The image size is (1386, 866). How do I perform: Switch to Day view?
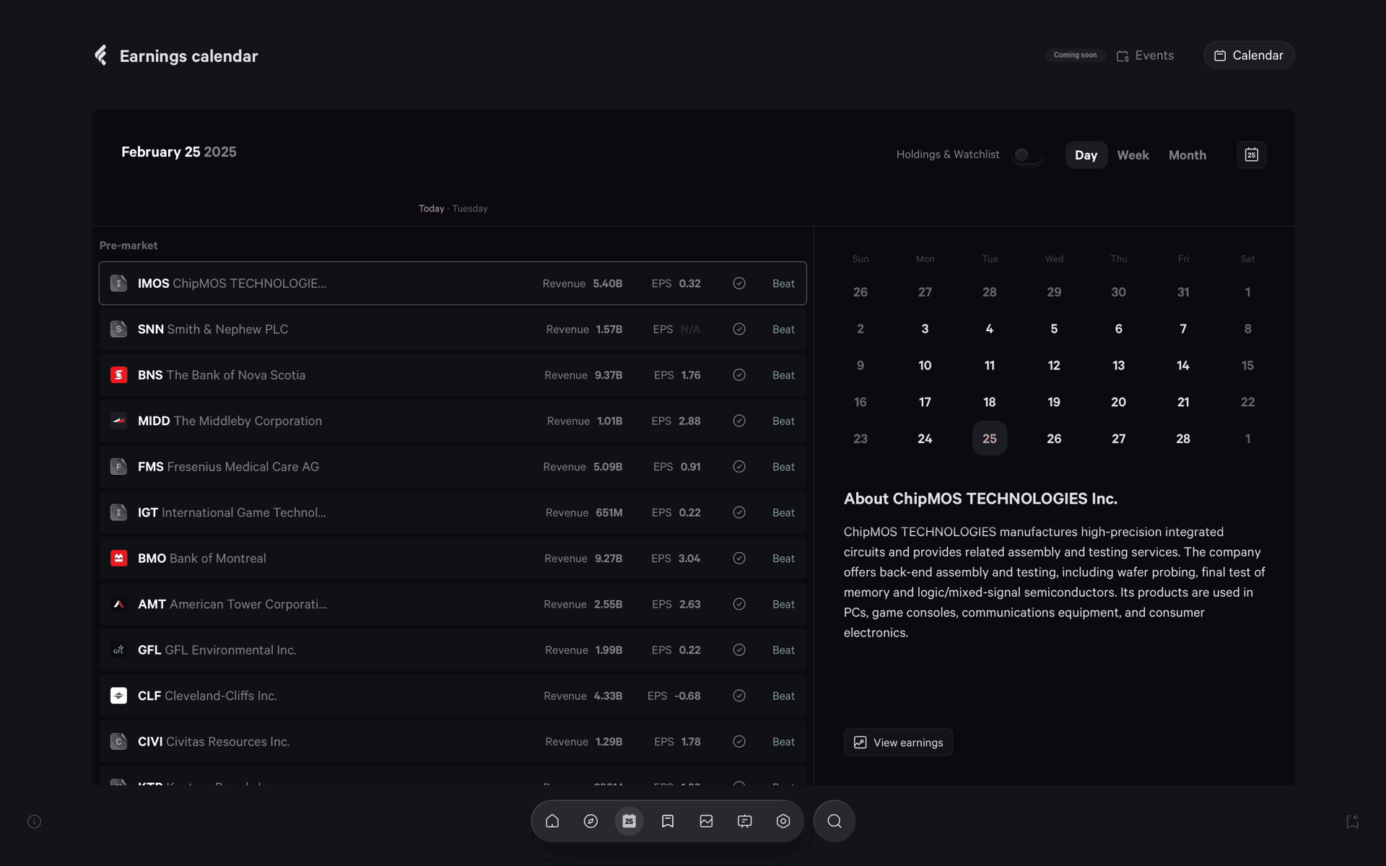point(1086,155)
